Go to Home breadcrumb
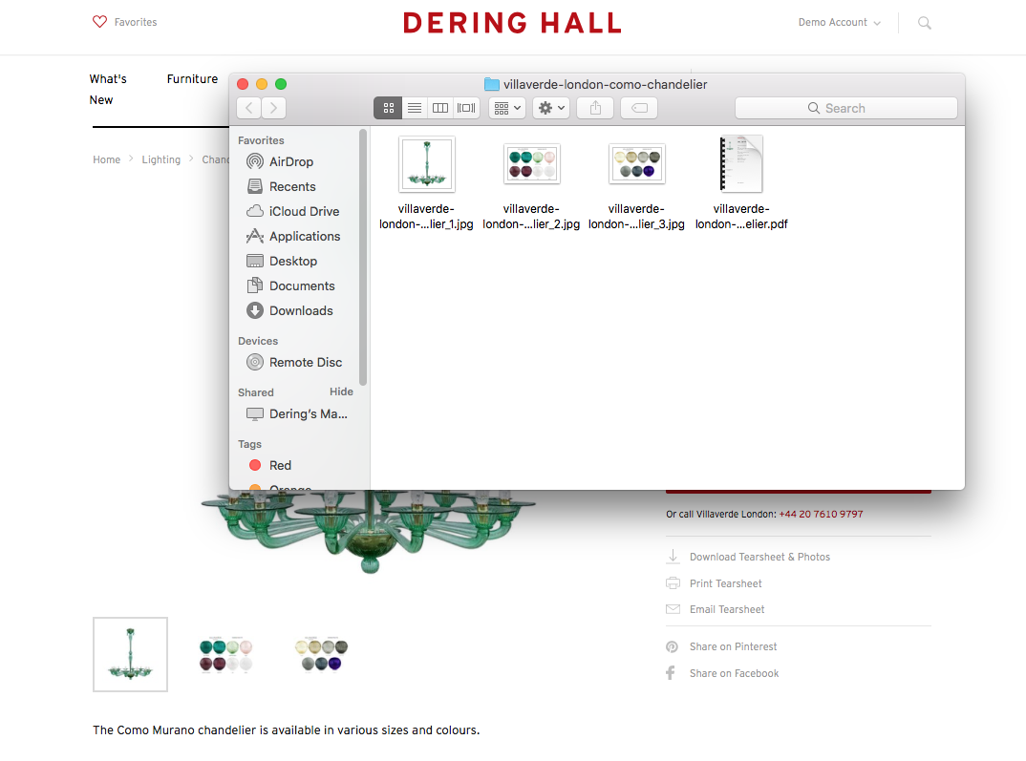The height and width of the screenshot is (761, 1026). pos(107,159)
